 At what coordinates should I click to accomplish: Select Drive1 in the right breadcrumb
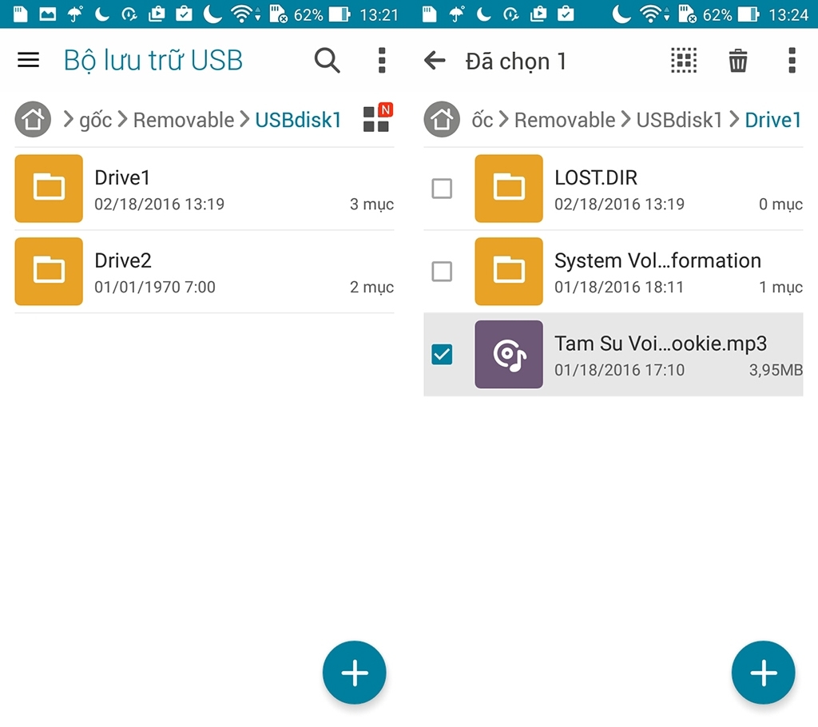pos(773,120)
